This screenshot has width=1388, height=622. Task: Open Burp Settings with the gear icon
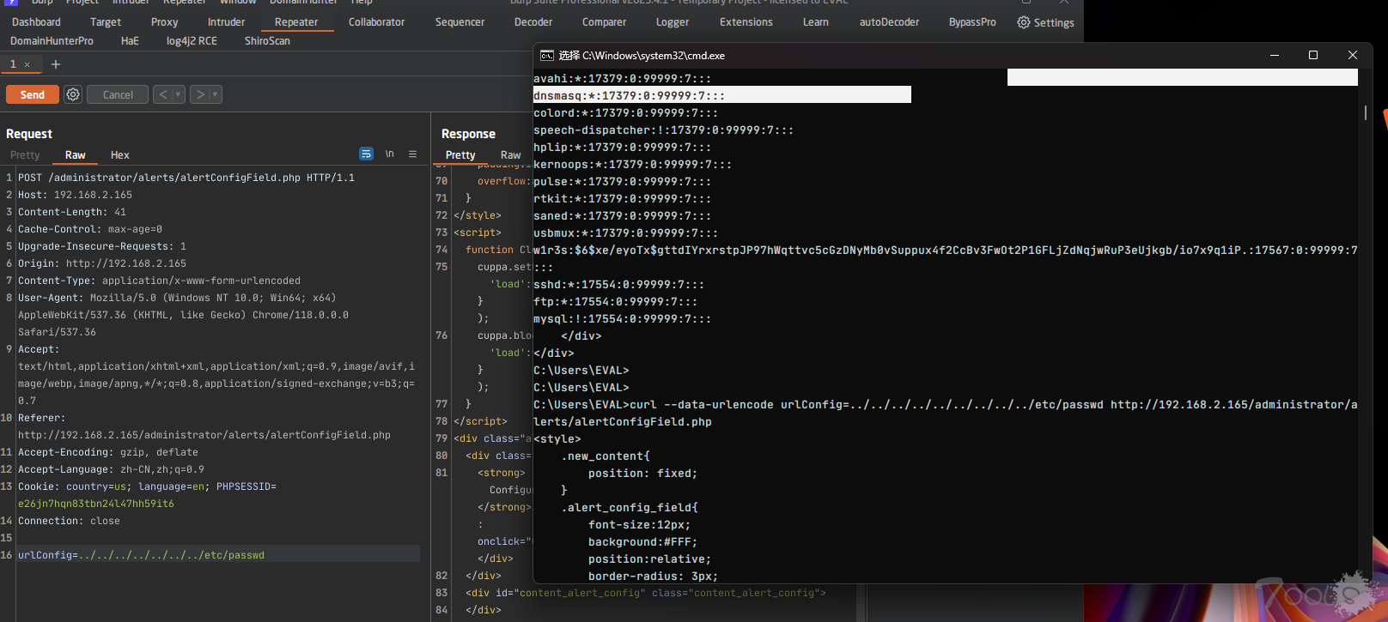[1045, 22]
